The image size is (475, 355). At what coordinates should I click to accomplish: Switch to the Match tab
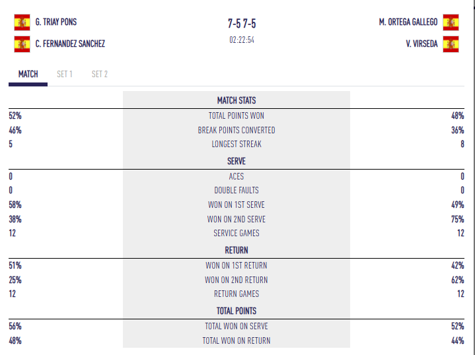pos(28,74)
